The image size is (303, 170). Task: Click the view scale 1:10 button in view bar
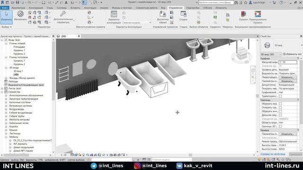[x=63, y=155]
